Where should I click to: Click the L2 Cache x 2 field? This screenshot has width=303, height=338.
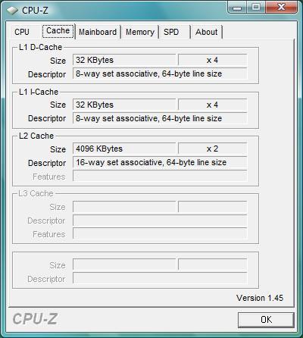(212, 149)
